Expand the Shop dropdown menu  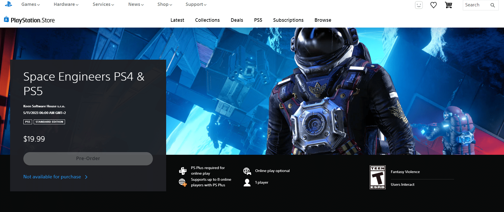pyautogui.click(x=165, y=4)
